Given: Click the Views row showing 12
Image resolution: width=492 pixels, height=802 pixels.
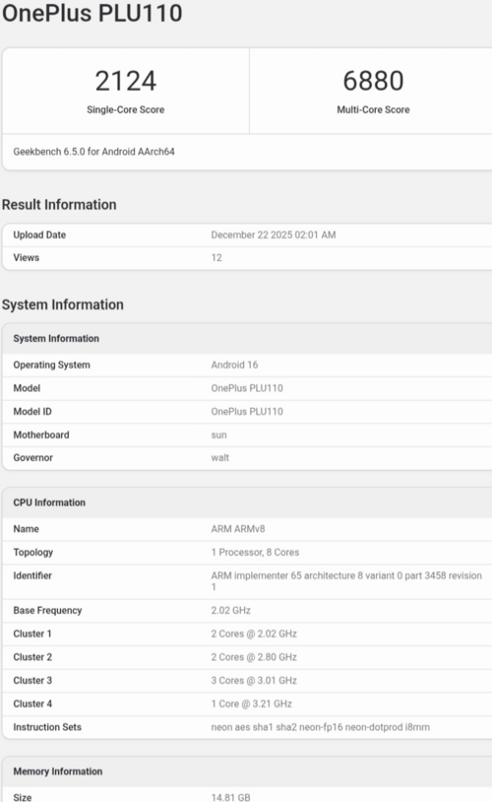Looking at the screenshot, I should pos(247,258).
